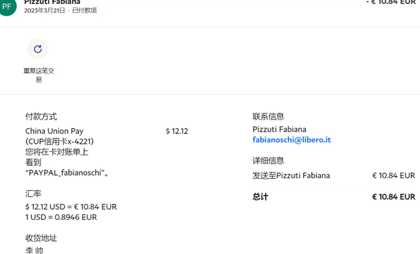Click the PAYPAL_fabianoschi statement text
The width and height of the screenshot is (420, 254).
pos(67,173)
